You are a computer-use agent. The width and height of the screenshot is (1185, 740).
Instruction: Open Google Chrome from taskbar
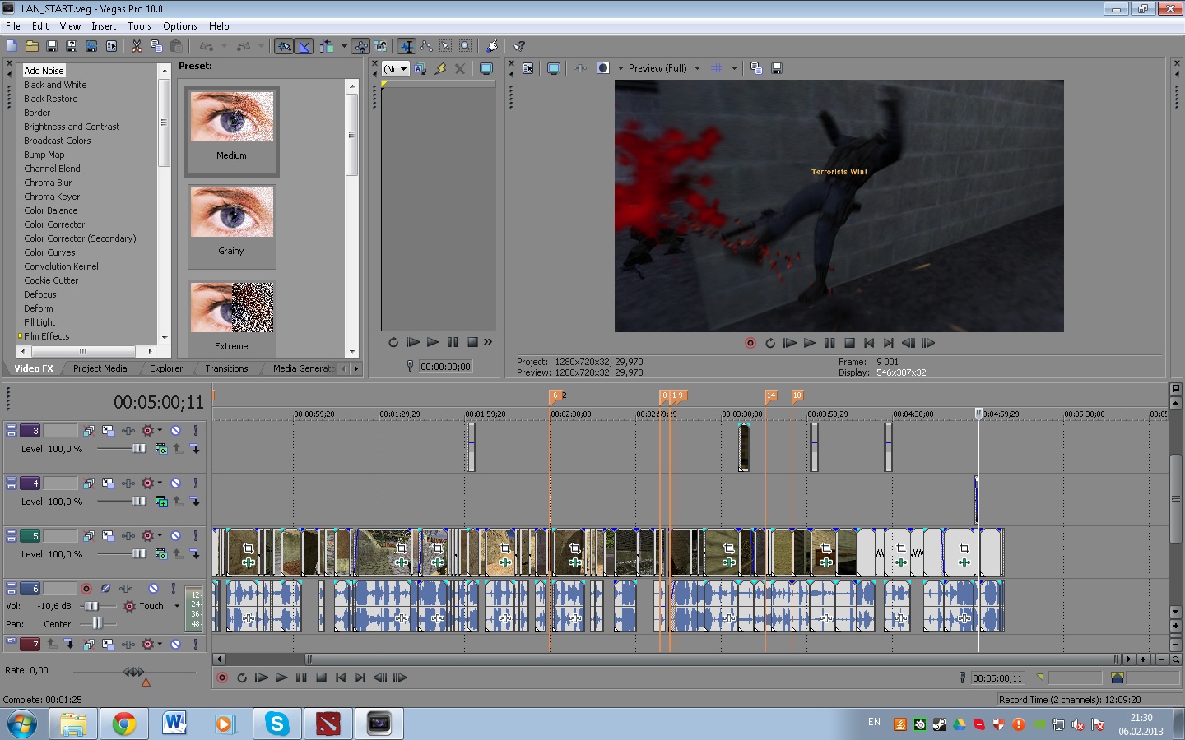pyautogui.click(x=124, y=724)
